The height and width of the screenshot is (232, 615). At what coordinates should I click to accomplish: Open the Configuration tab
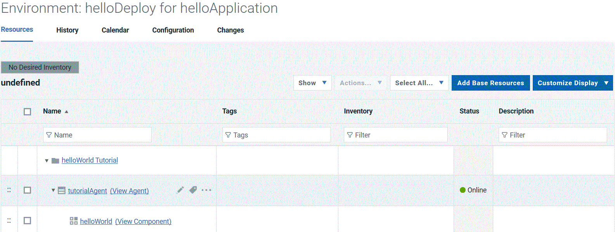click(x=173, y=30)
